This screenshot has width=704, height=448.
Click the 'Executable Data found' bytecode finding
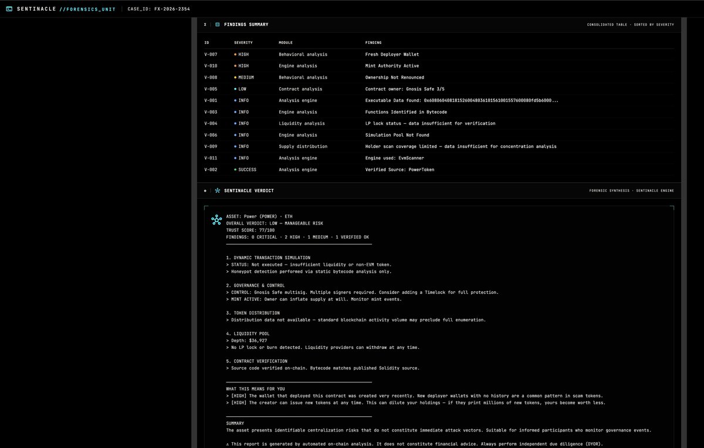pyautogui.click(x=462, y=100)
